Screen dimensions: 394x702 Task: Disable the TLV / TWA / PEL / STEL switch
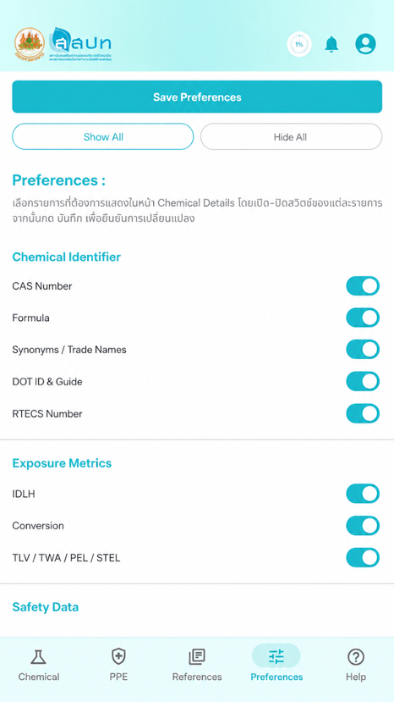click(363, 558)
